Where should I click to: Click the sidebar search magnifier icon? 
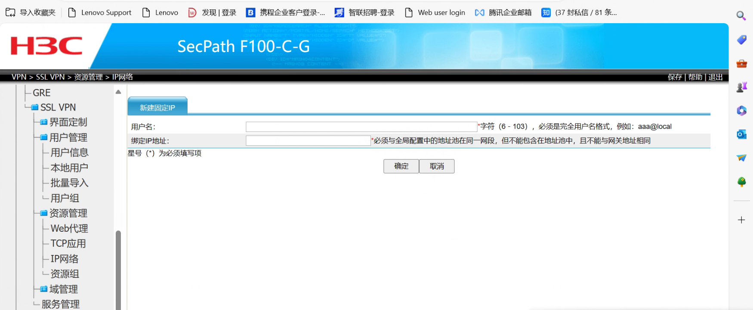[x=741, y=16]
